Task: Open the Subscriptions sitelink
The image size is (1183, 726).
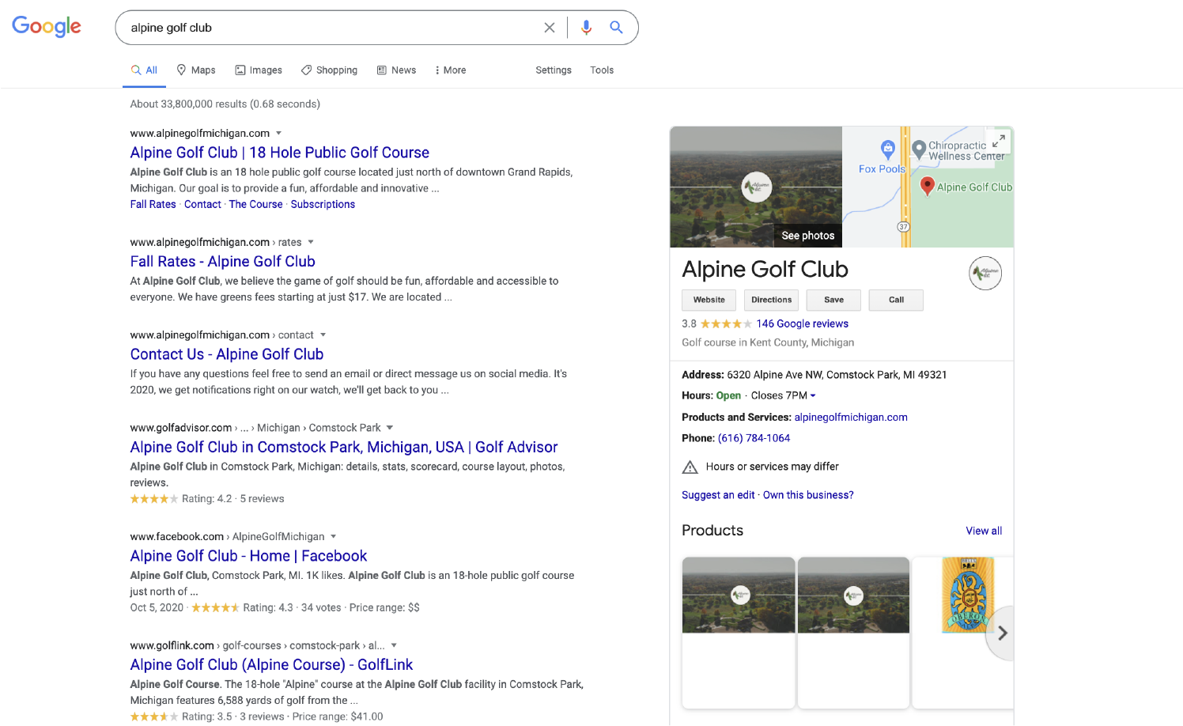Action: pyautogui.click(x=323, y=204)
